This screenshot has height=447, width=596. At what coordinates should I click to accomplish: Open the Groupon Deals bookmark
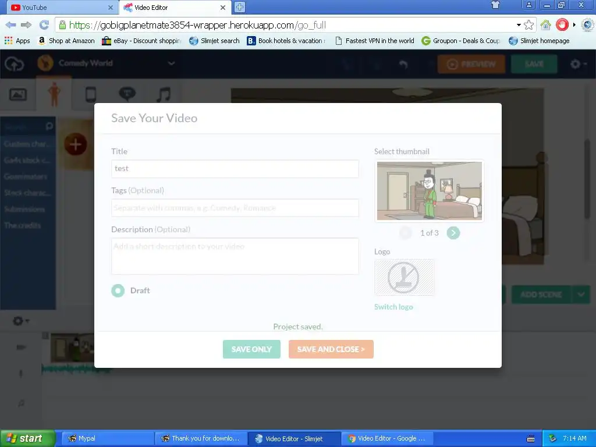point(461,41)
